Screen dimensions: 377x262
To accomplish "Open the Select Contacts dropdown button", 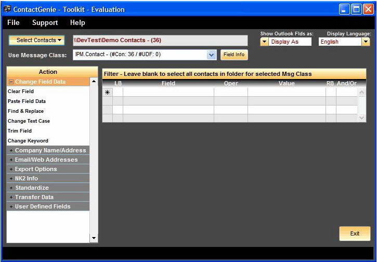I will [37, 40].
